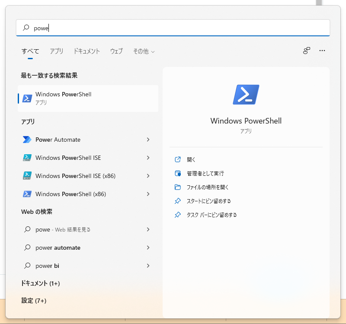Click the search magnifier icon in search box
The image size is (346, 324).
click(26, 28)
